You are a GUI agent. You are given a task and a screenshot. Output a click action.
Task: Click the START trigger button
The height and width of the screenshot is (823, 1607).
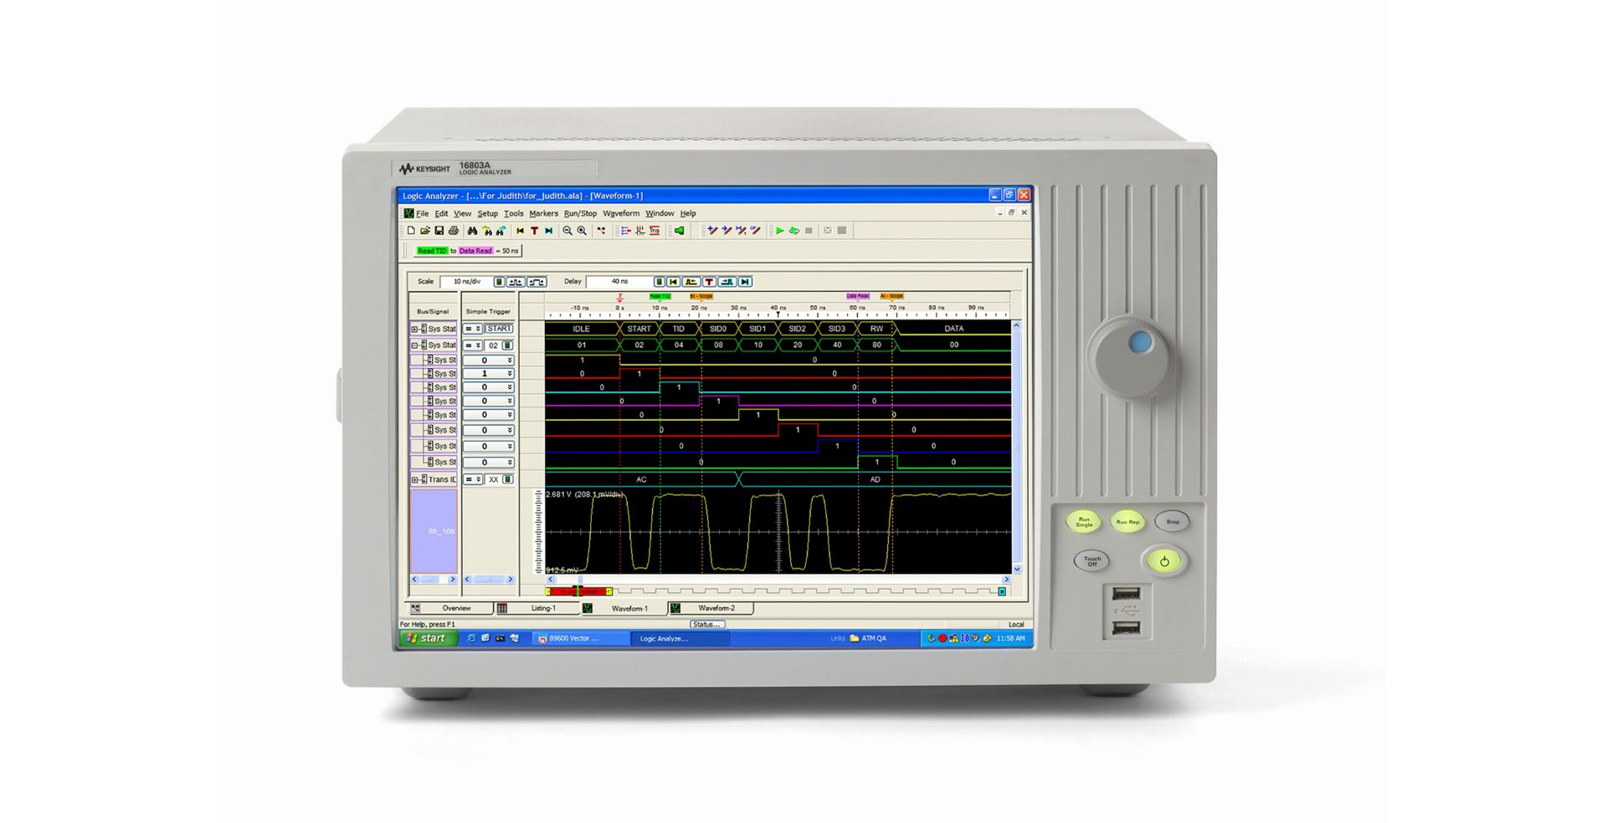[498, 329]
